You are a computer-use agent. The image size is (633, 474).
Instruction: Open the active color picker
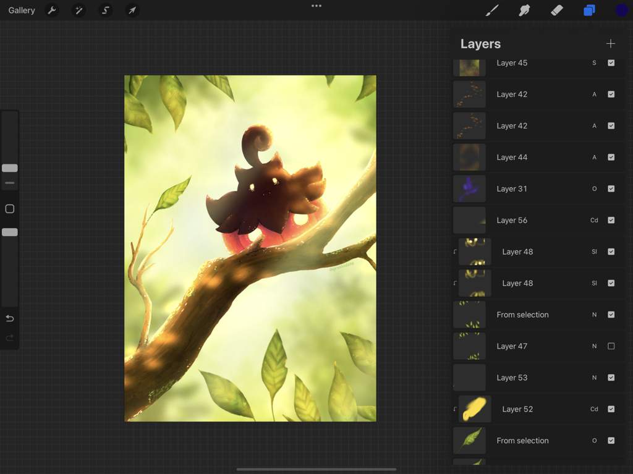tap(621, 10)
